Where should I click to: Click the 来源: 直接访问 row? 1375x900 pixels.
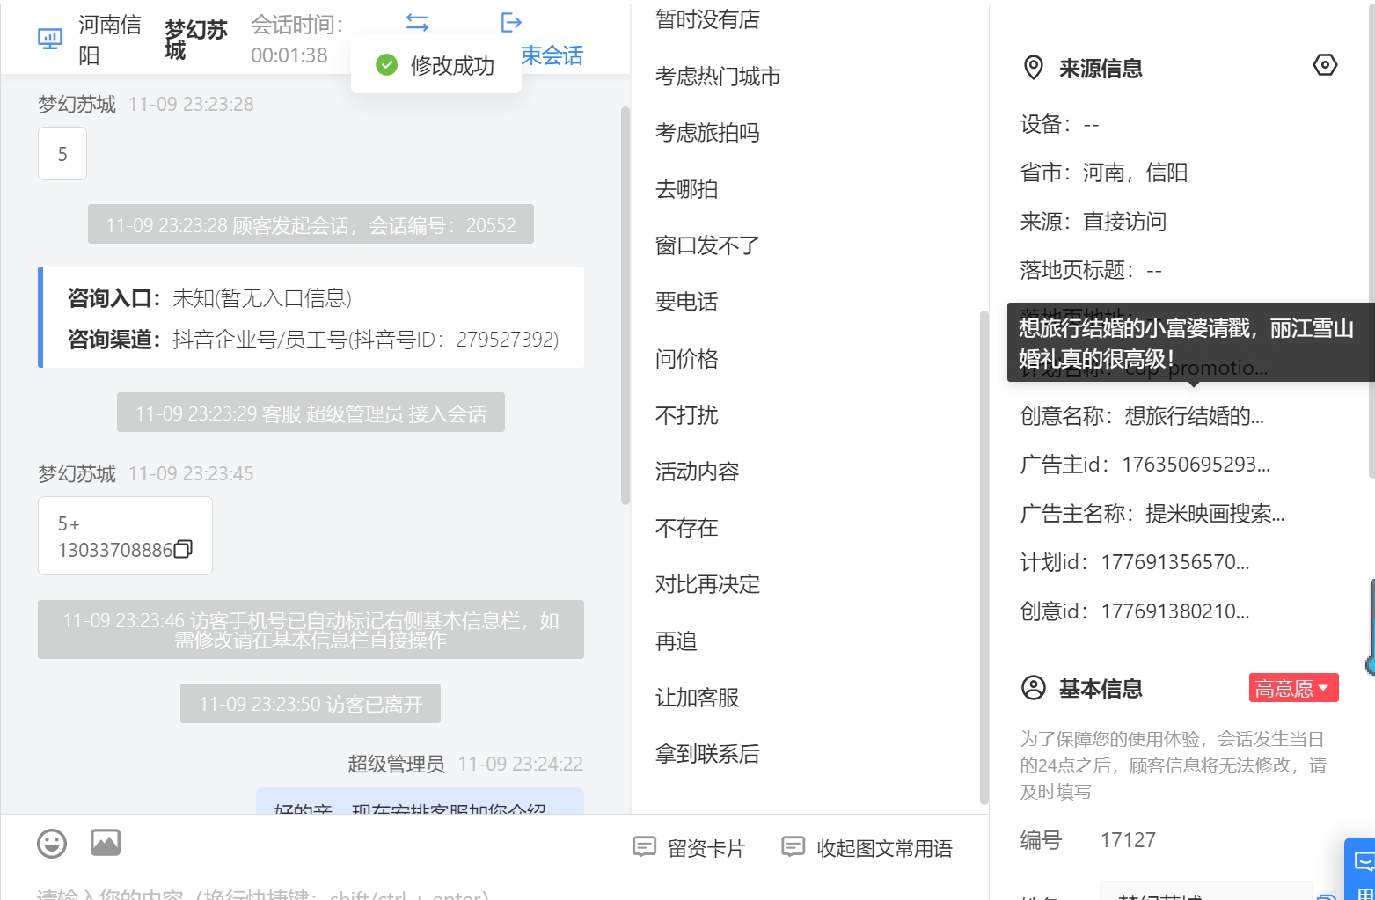1093,222
